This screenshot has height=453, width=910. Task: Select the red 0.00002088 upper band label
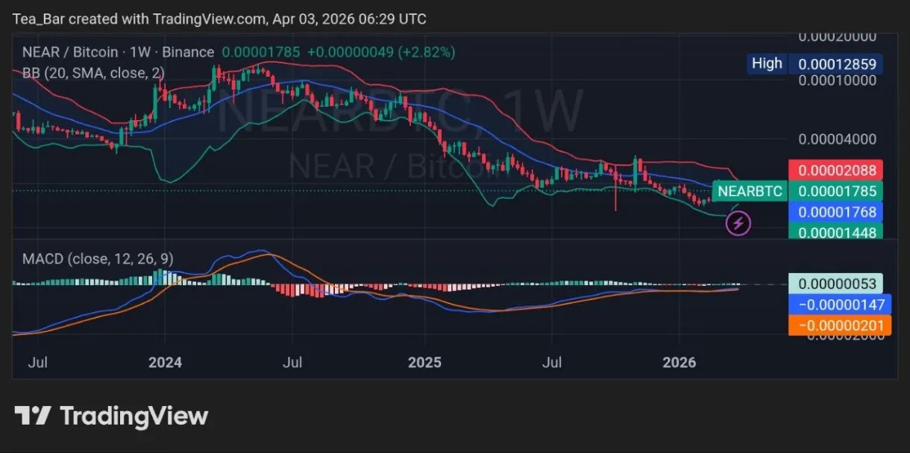[x=835, y=170]
